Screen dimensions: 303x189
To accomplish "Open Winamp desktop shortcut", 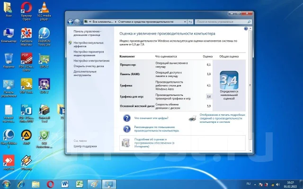I will (x=27, y=163).
